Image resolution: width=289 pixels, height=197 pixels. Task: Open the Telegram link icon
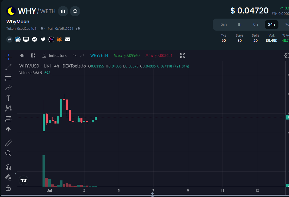[35, 39]
